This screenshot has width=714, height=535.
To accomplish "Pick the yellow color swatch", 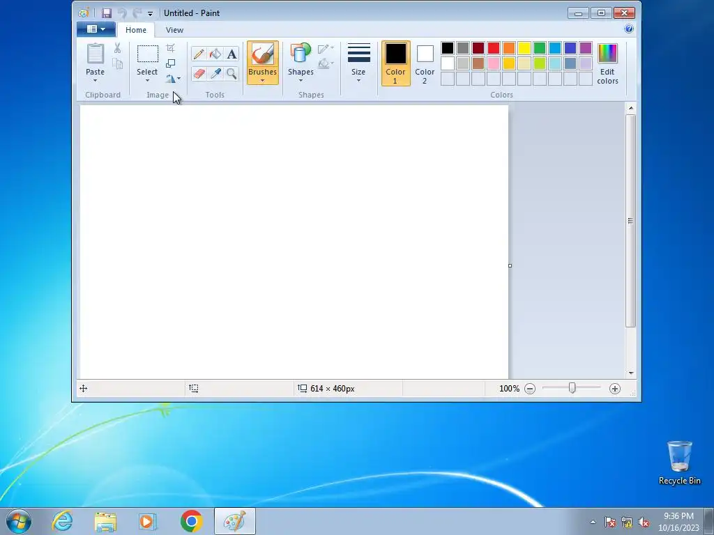I will tap(524, 48).
